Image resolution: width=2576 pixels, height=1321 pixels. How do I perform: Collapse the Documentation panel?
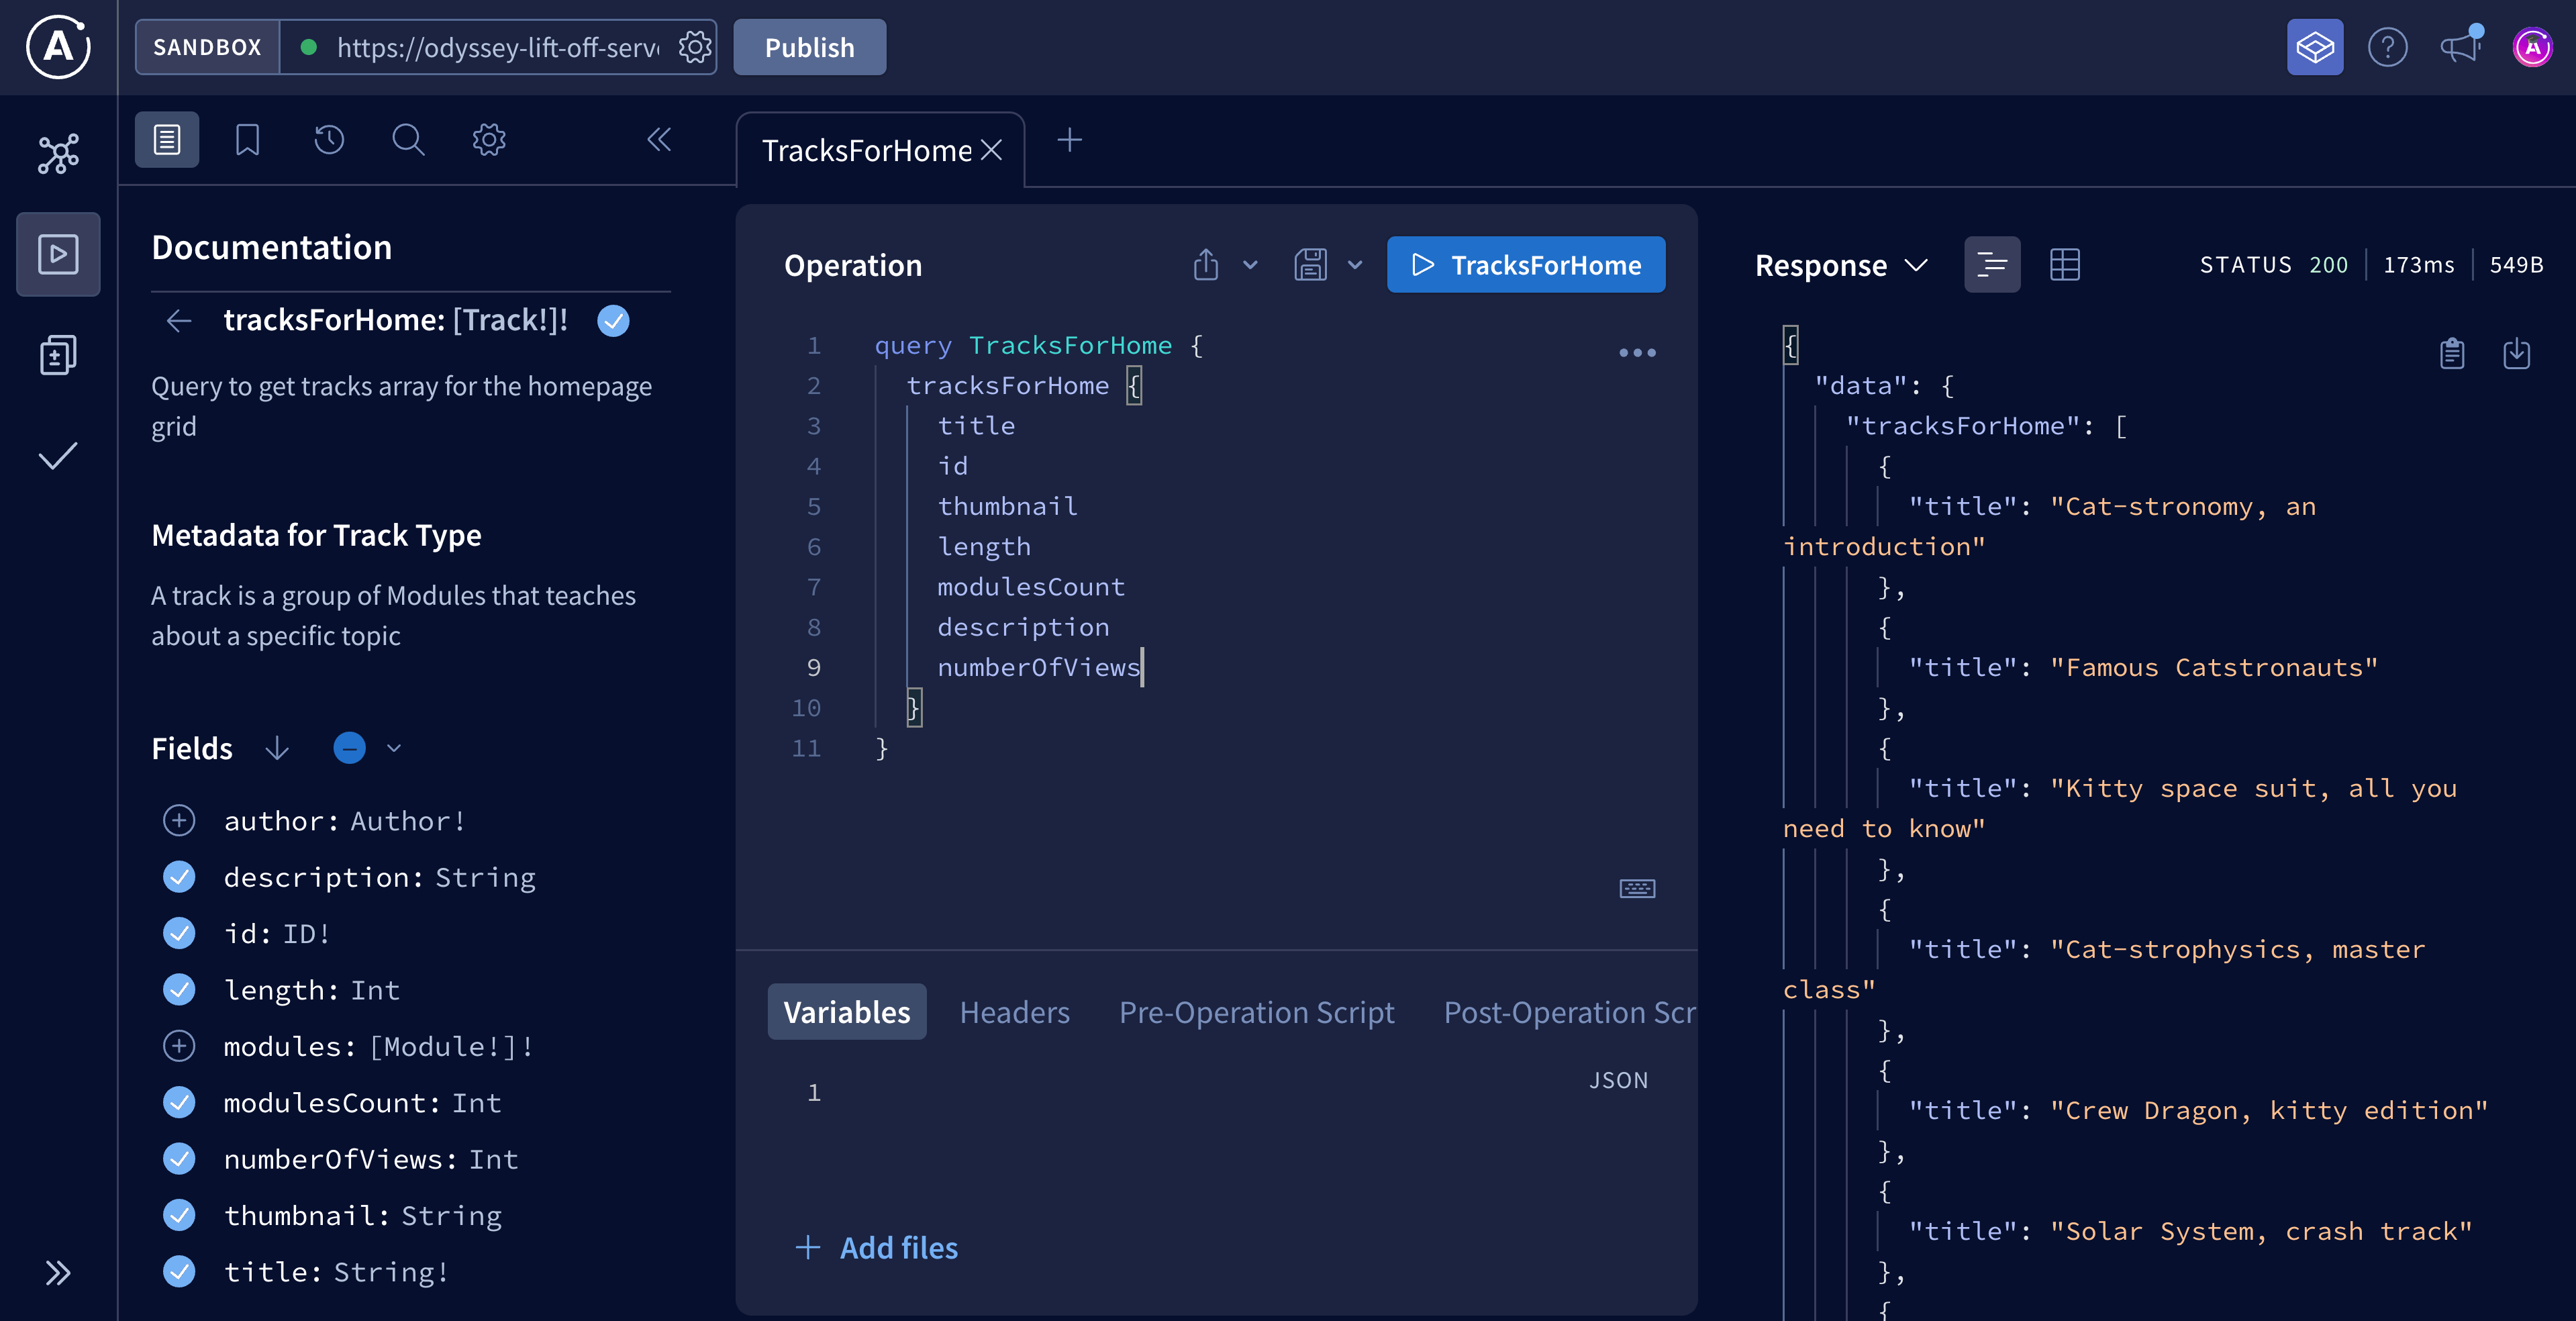pyautogui.click(x=658, y=140)
